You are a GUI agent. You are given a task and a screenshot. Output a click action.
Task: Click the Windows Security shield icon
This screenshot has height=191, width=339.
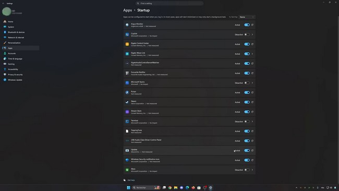pyautogui.click(x=127, y=160)
